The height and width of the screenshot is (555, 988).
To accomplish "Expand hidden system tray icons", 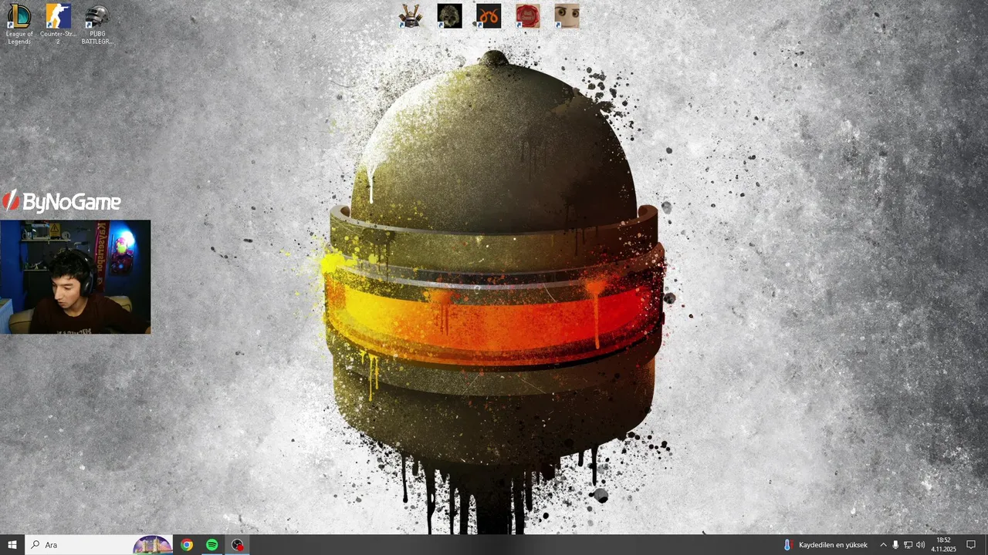I will [883, 545].
